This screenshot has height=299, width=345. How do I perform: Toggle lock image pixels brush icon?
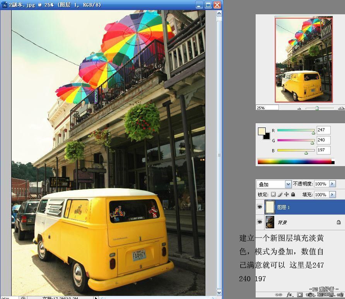[x=280, y=194]
